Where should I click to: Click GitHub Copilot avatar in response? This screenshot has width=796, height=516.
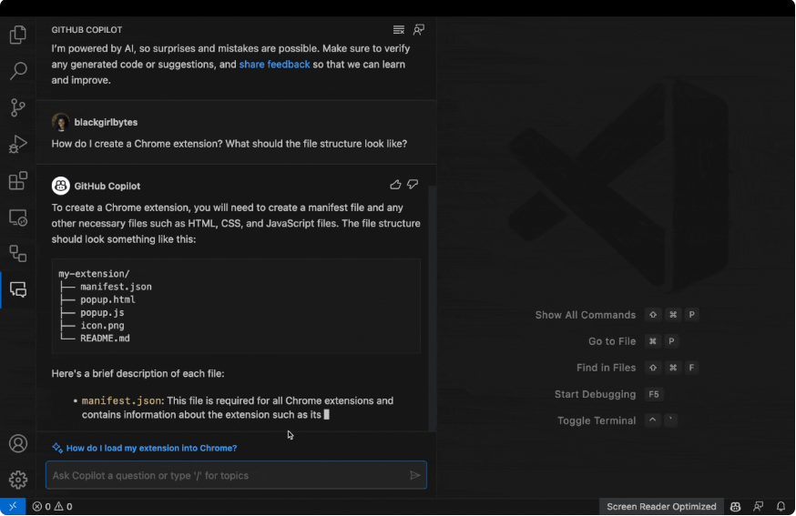[60, 186]
